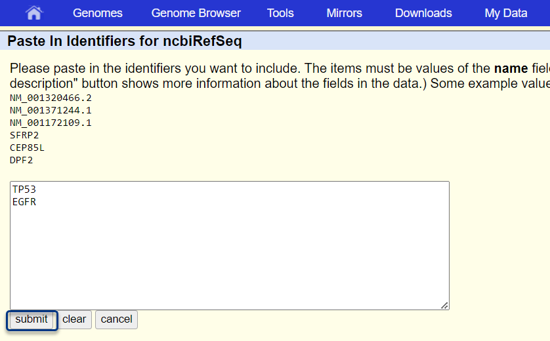Click example identifier NM_001320466.2

click(51, 98)
